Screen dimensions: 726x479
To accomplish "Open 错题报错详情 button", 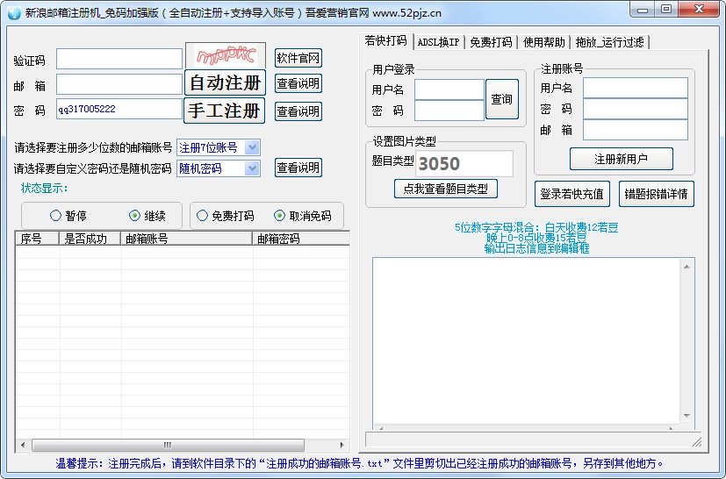I will (x=657, y=194).
